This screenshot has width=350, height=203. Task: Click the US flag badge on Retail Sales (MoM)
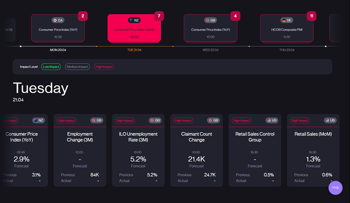330,121
